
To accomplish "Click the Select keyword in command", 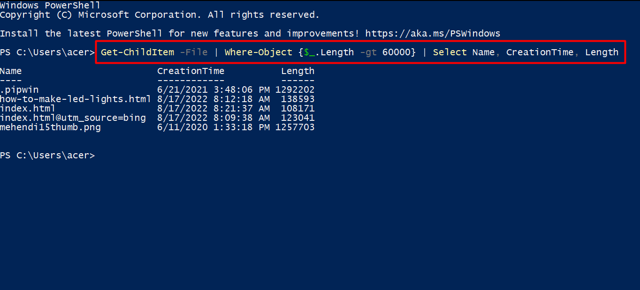I will (x=450, y=52).
